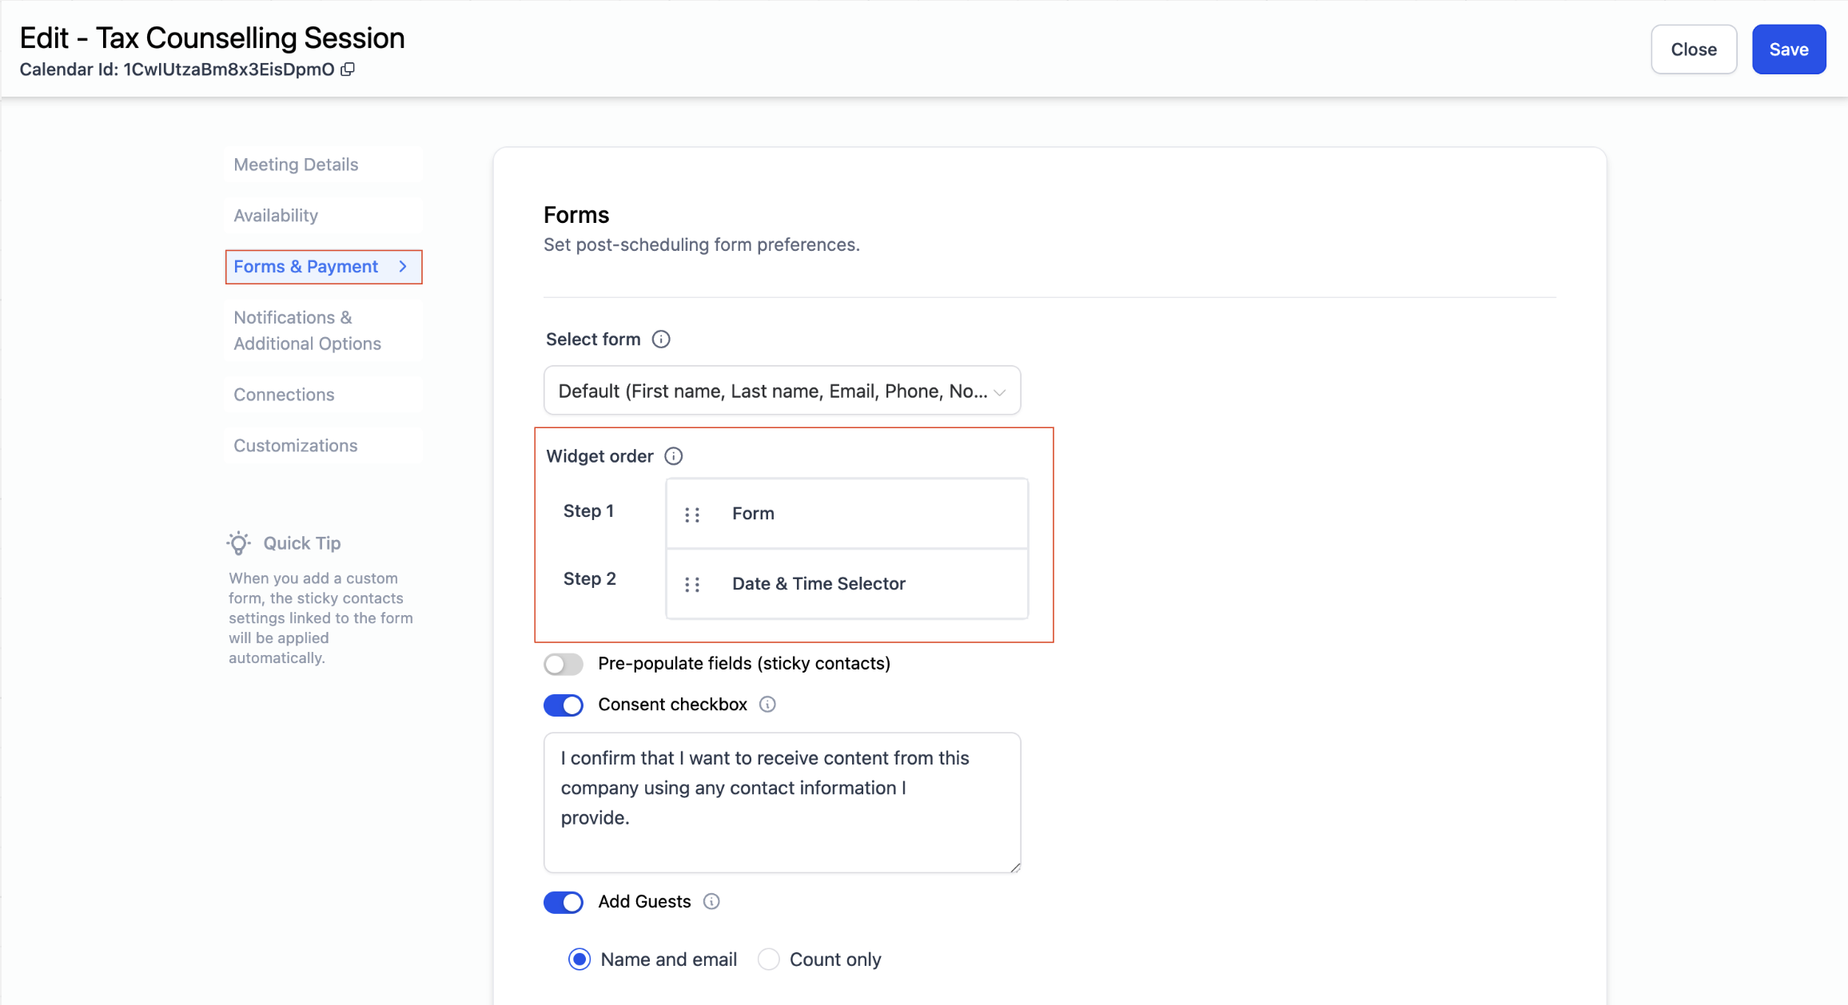Disable the Consent checkbox toggle
Viewport: 1848px width, 1005px height.
pyautogui.click(x=564, y=705)
